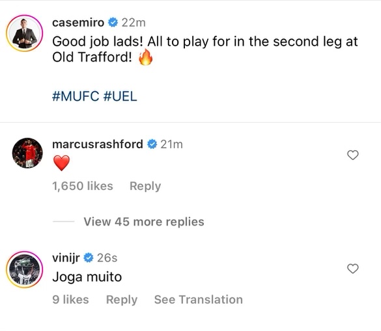See Translation of 'Joga muito'
The width and height of the screenshot is (381, 331).
point(199,299)
